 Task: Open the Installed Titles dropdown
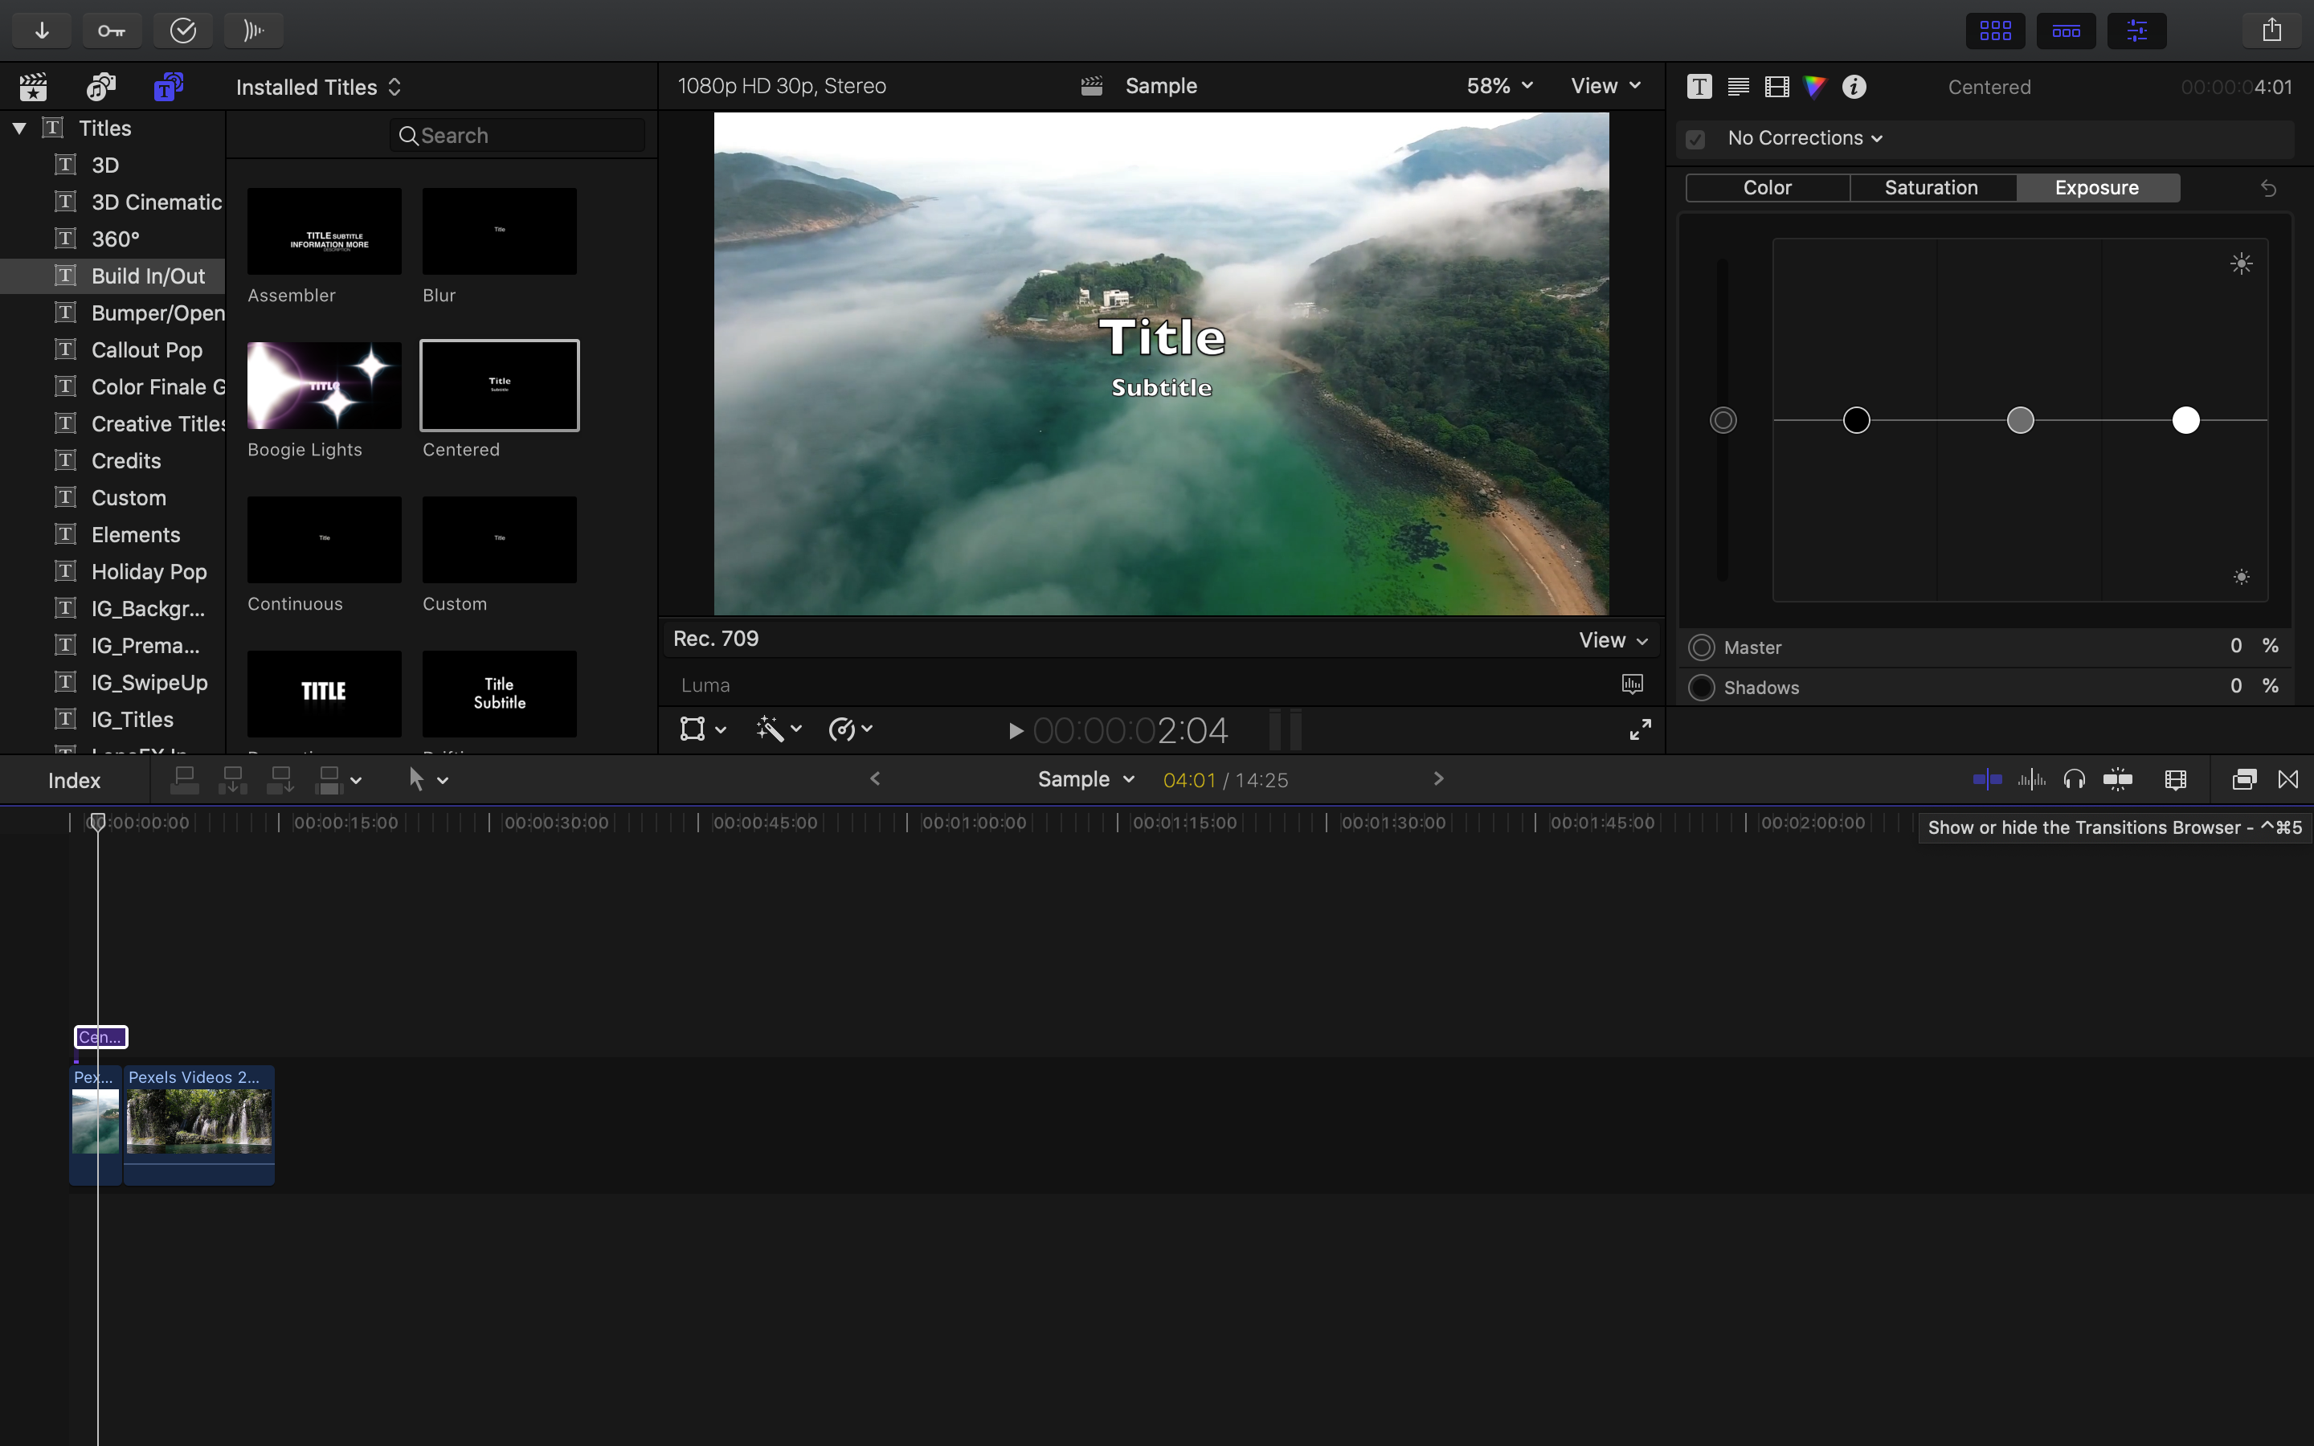click(318, 86)
